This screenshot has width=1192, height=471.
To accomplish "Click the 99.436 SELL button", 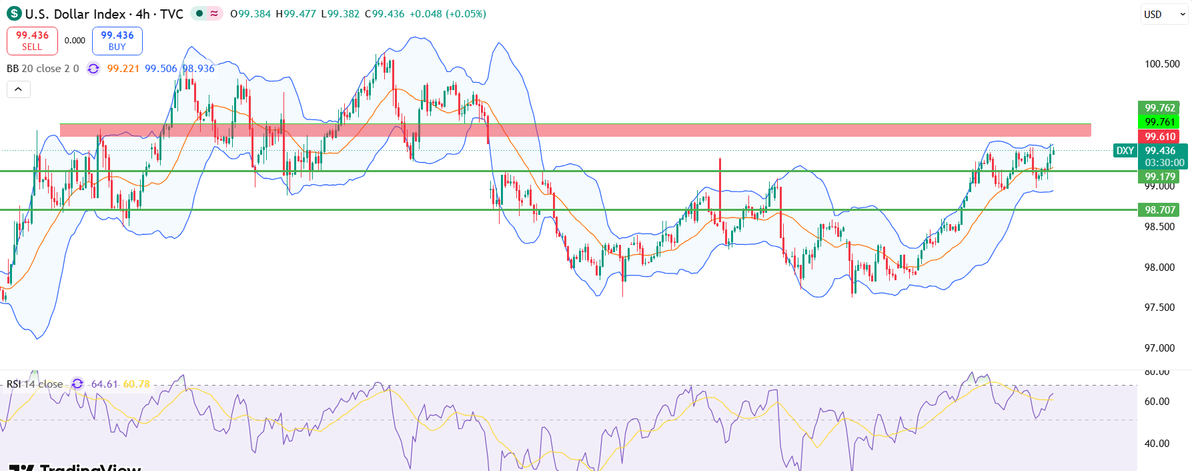I will click(x=32, y=41).
